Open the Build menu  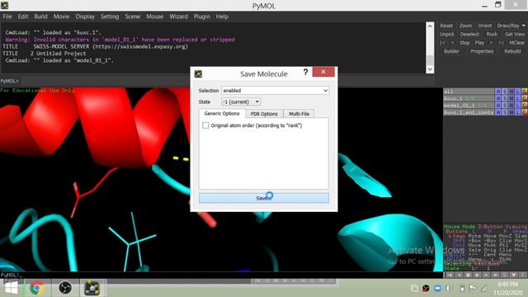tap(40, 16)
